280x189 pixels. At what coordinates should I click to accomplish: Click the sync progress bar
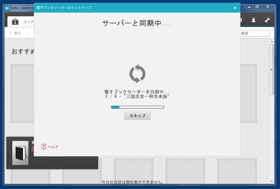[x=138, y=107]
